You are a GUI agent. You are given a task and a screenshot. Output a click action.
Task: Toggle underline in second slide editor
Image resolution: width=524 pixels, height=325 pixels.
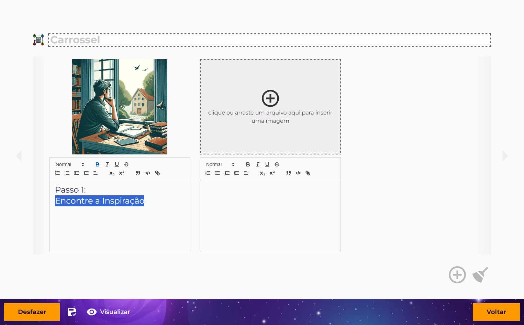(x=267, y=164)
